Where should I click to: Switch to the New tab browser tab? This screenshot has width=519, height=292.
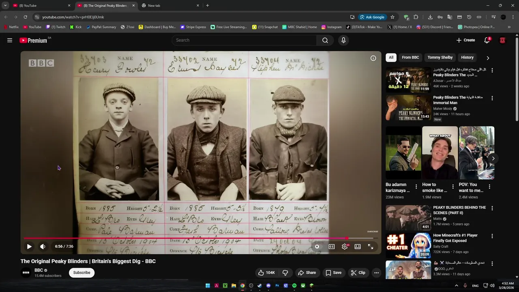click(x=170, y=6)
